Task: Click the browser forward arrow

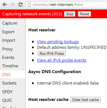Action: coord(12,5)
